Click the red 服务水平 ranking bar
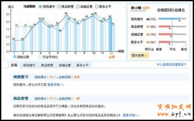 coord(164,42)
